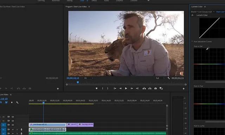Hide video track V3 with eye
The height and width of the screenshot is (135, 225).
[x=13, y=117]
